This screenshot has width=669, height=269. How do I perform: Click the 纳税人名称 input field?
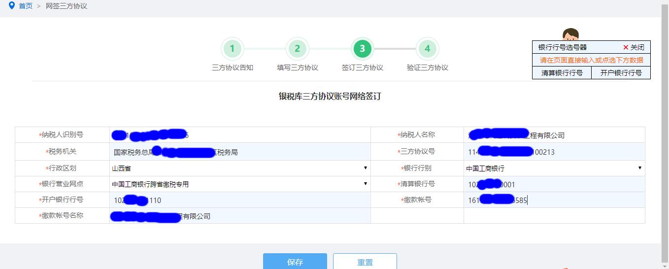pos(554,135)
